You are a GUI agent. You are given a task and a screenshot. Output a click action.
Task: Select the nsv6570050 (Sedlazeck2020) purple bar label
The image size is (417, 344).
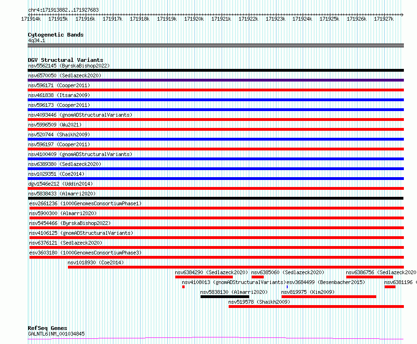(x=65, y=75)
